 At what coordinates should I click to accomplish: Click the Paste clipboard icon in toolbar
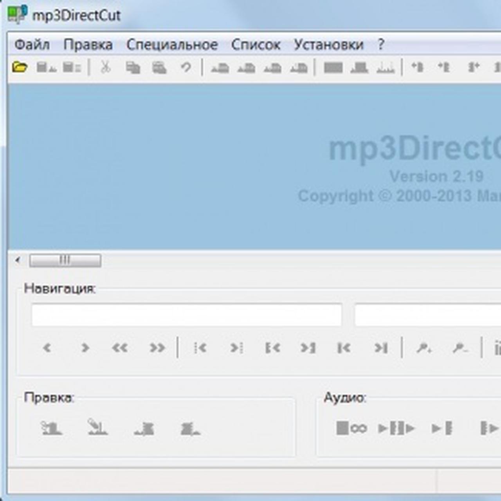159,68
